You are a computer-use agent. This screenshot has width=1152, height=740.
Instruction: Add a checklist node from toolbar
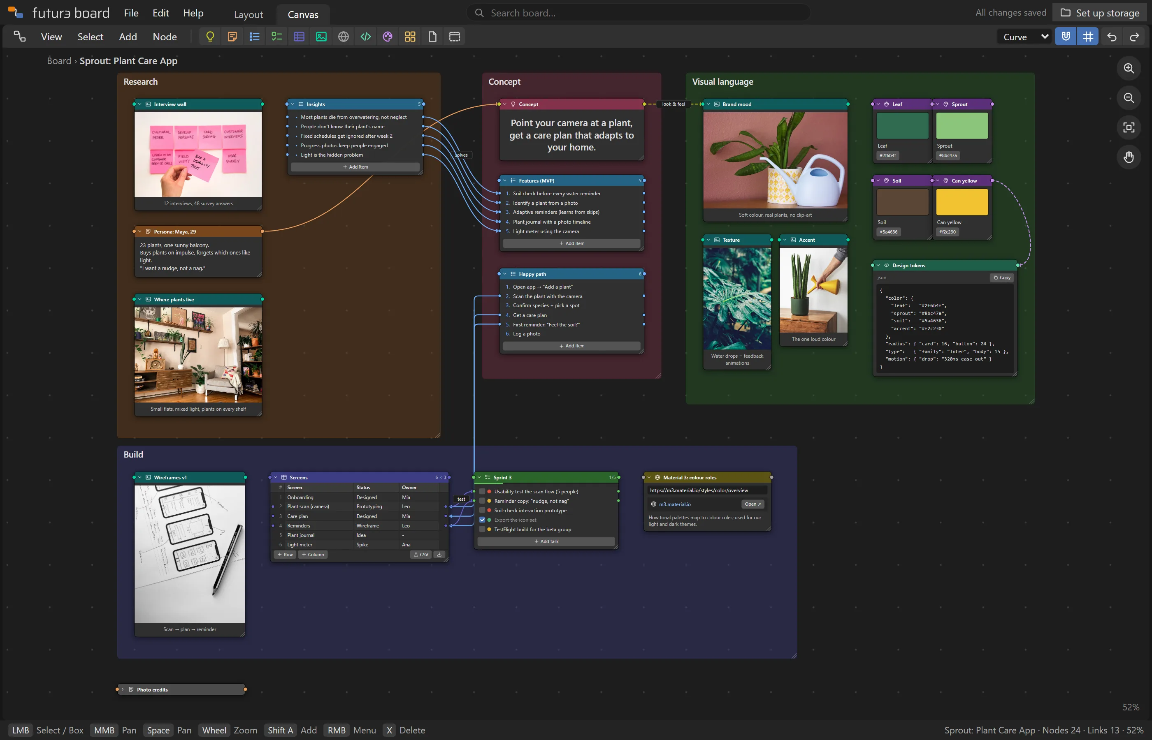pos(277,37)
